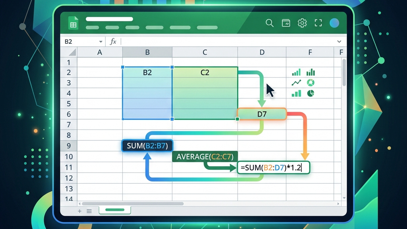The height and width of the screenshot is (229, 407).
Task: Select row 3 header
Action: [x=68, y=83]
